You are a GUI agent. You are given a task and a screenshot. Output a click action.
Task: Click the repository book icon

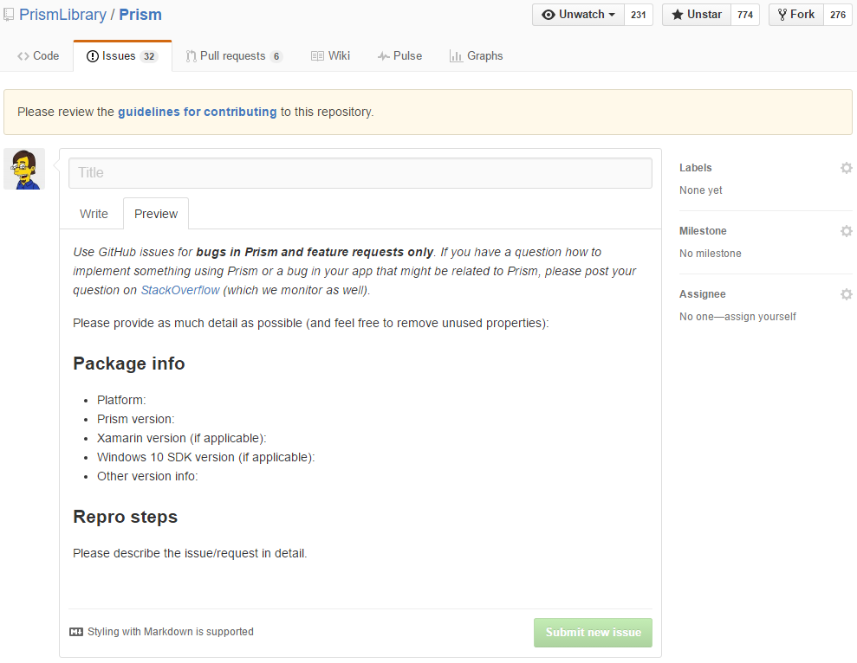tap(8, 14)
